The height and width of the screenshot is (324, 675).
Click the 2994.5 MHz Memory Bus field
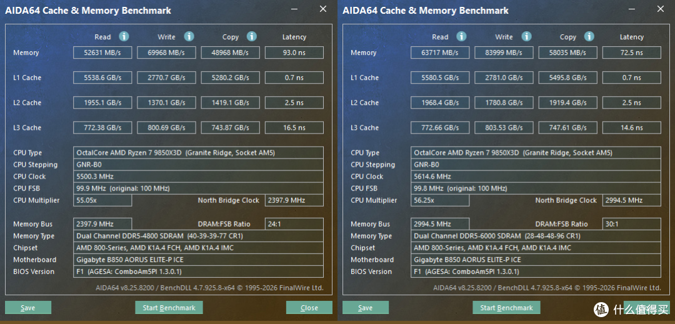pyautogui.click(x=440, y=224)
